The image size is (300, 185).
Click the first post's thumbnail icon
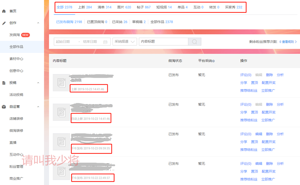(x=61, y=83)
